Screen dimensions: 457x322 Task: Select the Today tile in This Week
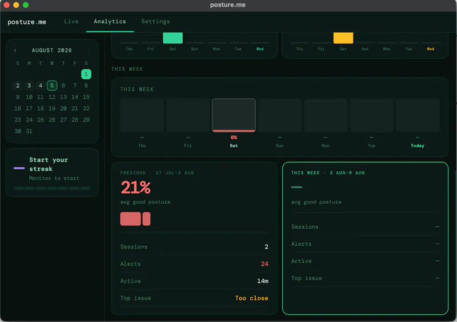click(418, 115)
